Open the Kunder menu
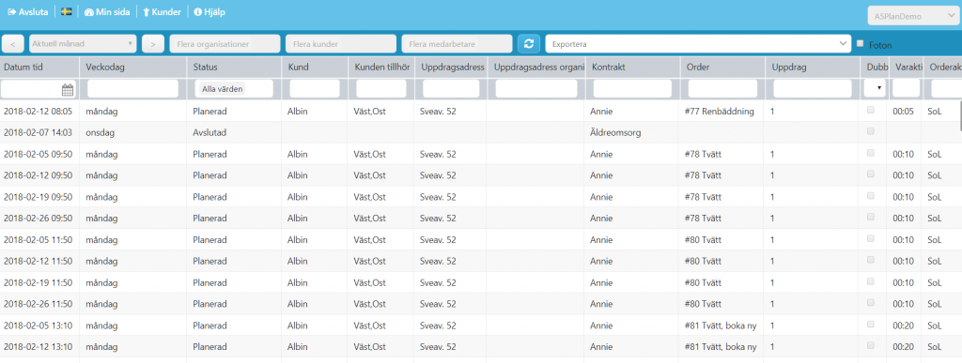 (x=162, y=12)
